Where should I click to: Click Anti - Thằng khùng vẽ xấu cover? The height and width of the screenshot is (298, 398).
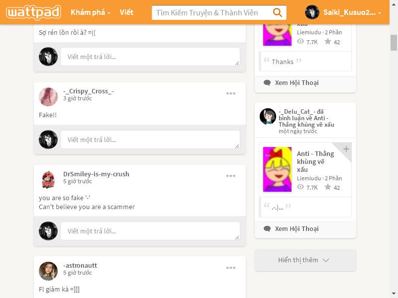[277, 169]
